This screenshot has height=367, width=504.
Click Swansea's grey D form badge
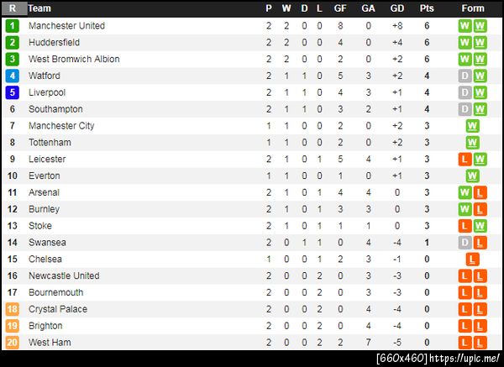click(465, 243)
